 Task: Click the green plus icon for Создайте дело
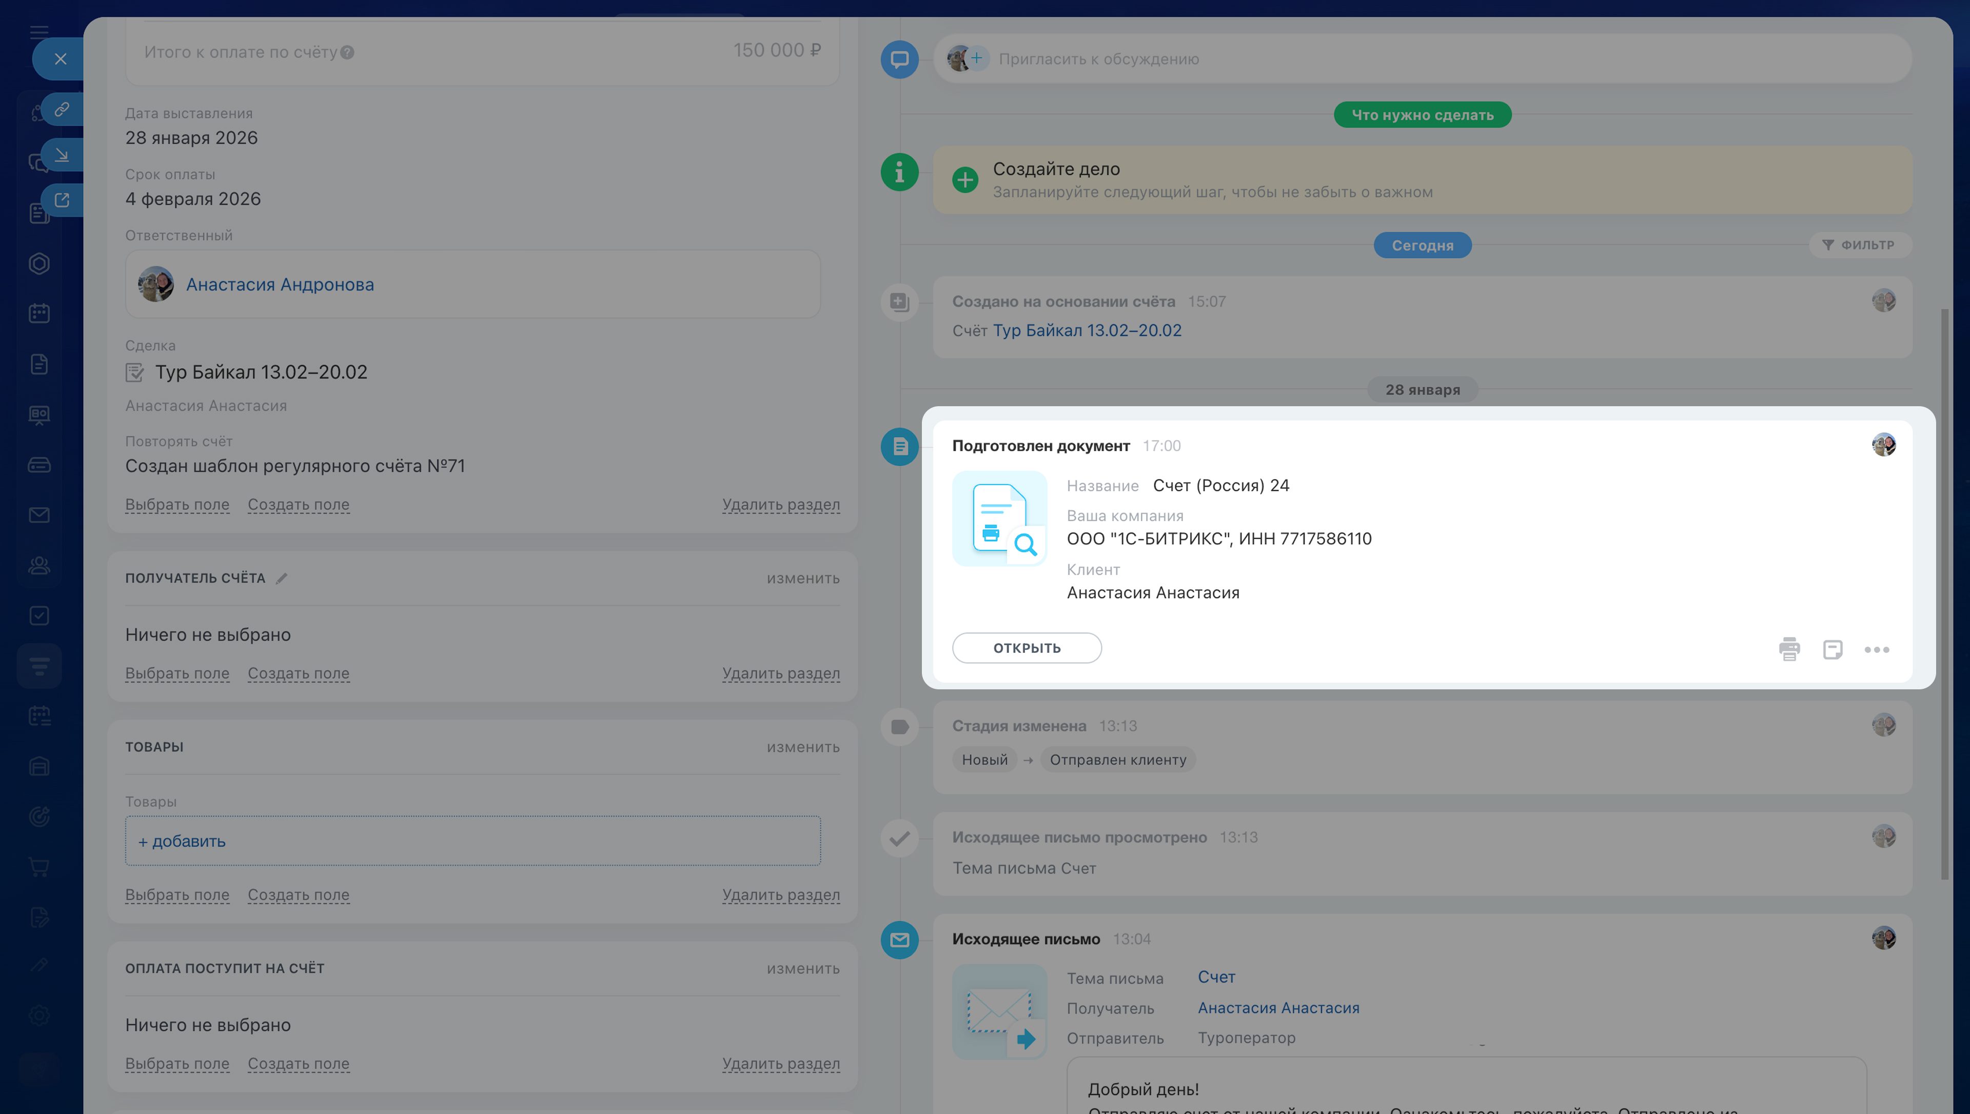click(964, 180)
